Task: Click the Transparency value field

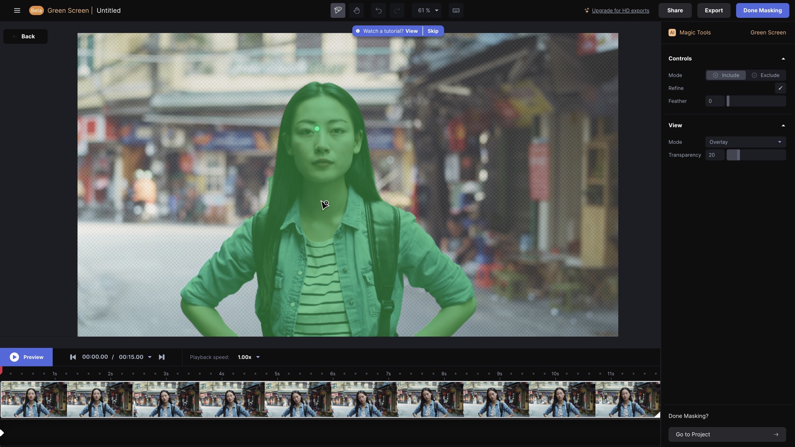Action: [x=715, y=155]
